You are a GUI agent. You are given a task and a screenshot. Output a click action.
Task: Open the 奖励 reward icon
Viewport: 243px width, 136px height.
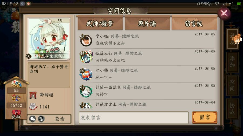tap(16, 114)
